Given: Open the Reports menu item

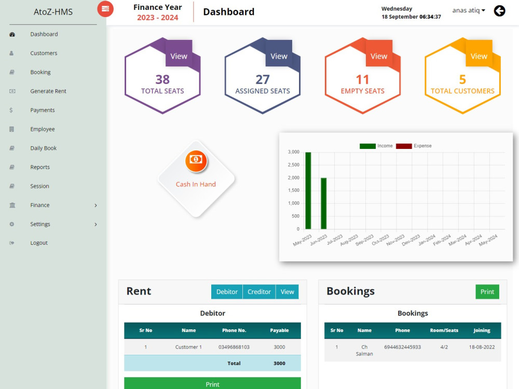Looking at the screenshot, I should click(x=40, y=167).
